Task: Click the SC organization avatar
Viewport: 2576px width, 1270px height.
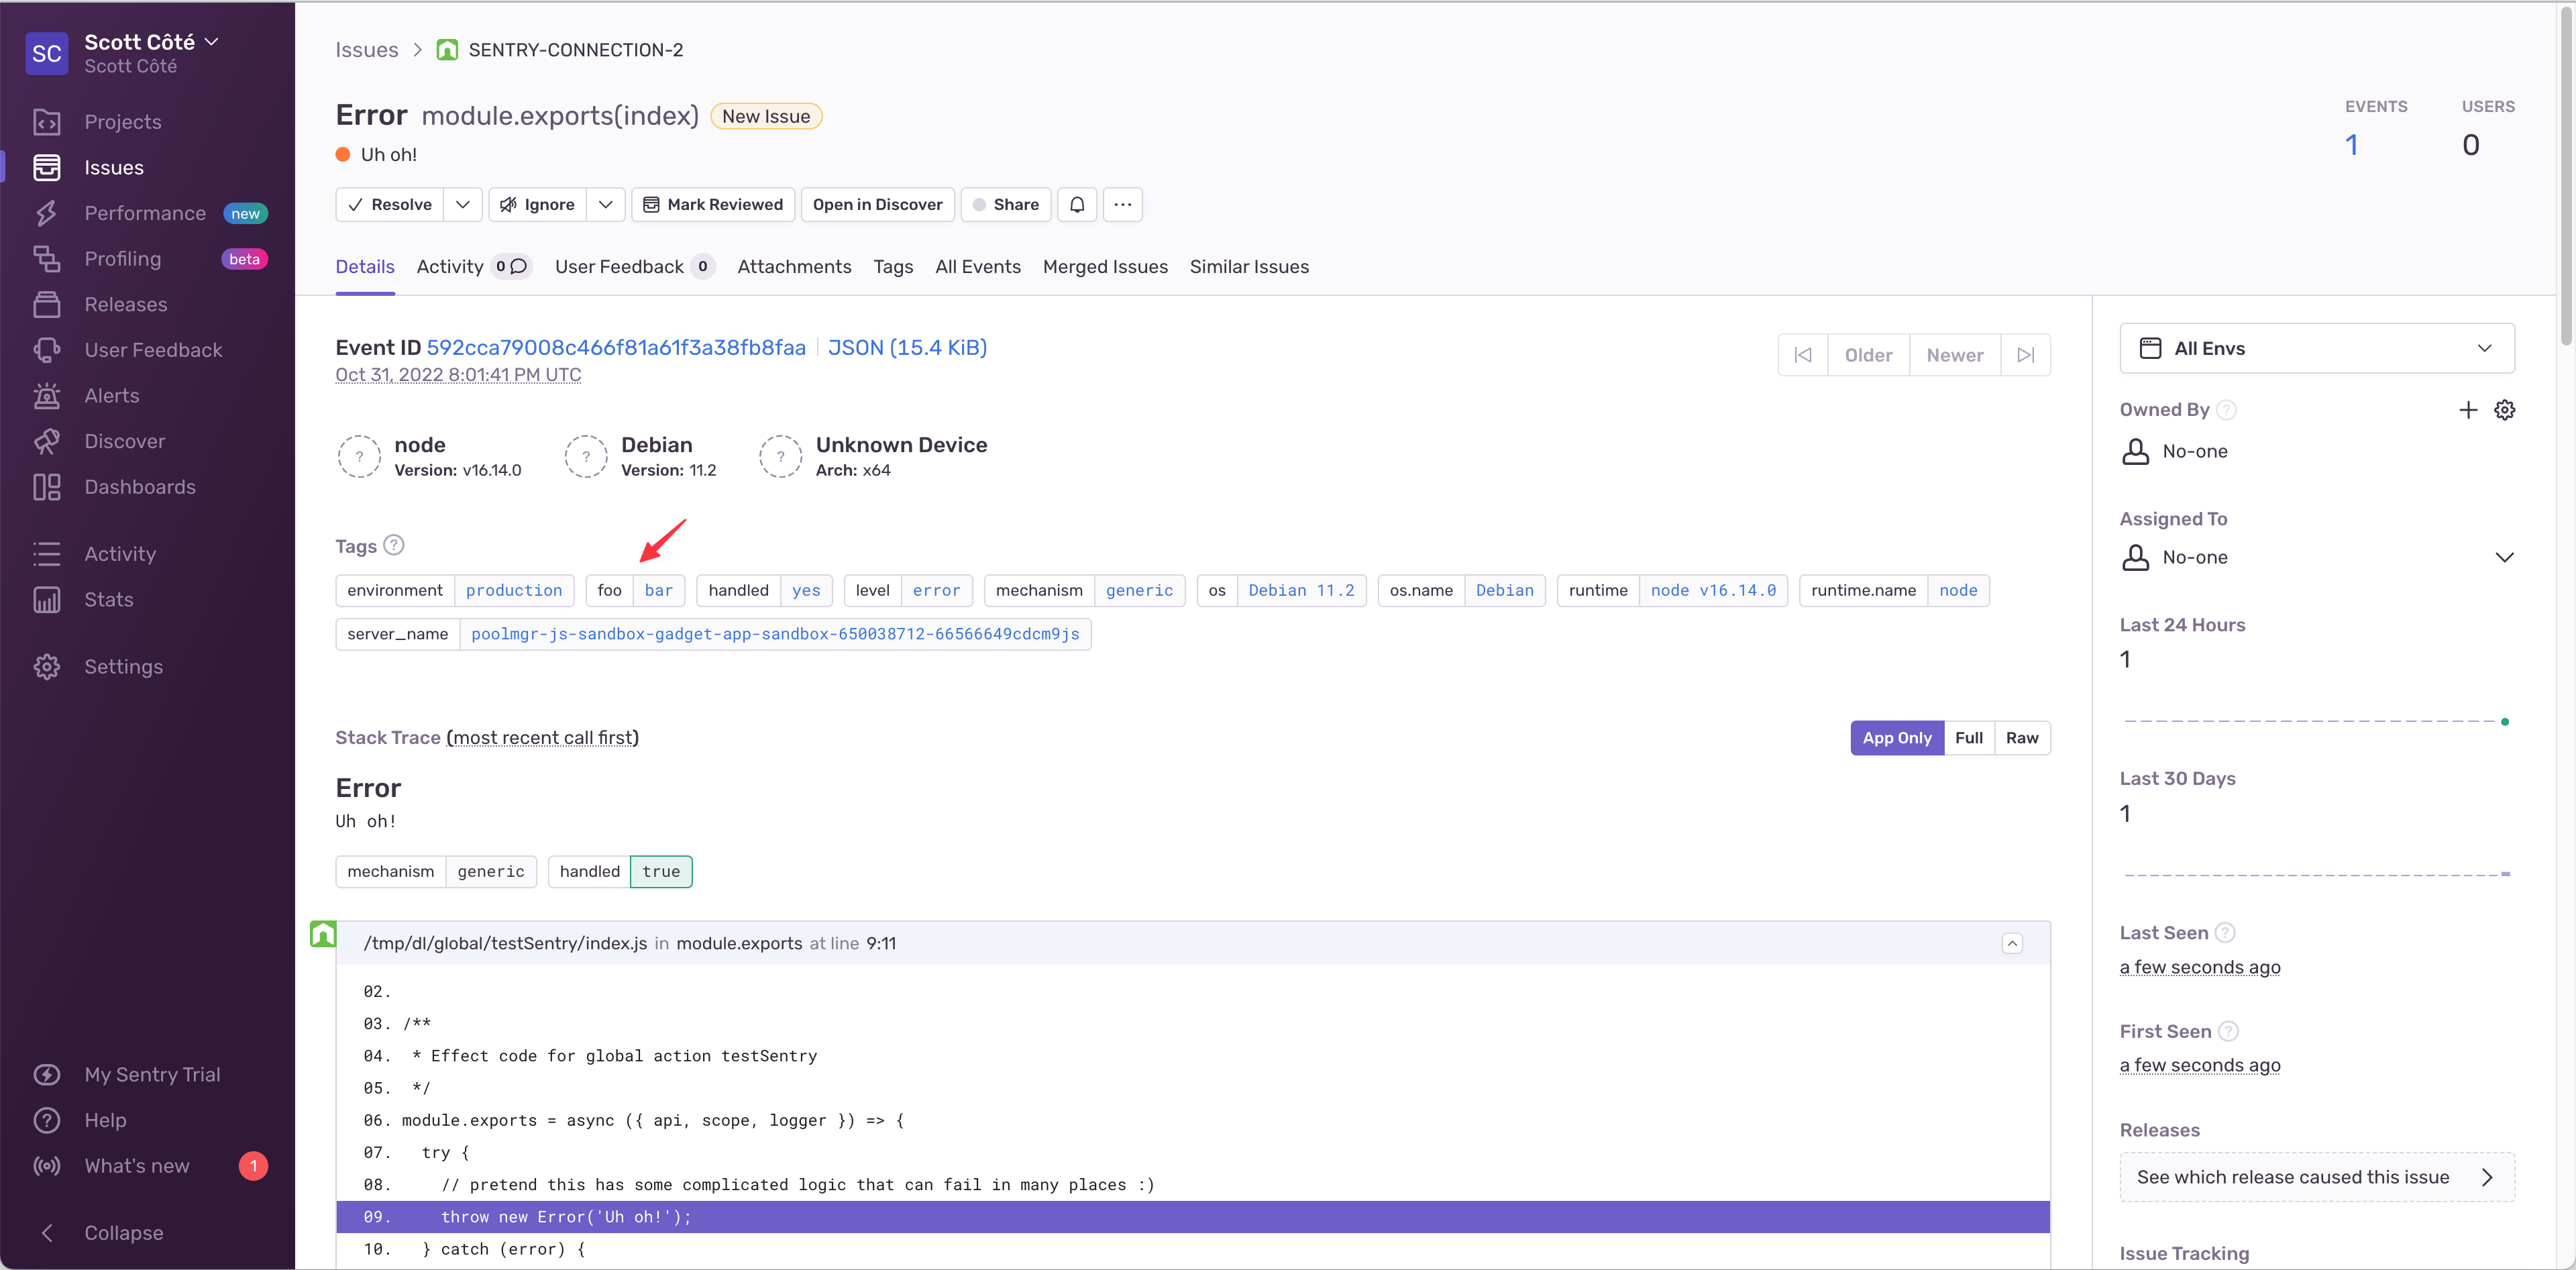Action: pyautogui.click(x=47, y=53)
